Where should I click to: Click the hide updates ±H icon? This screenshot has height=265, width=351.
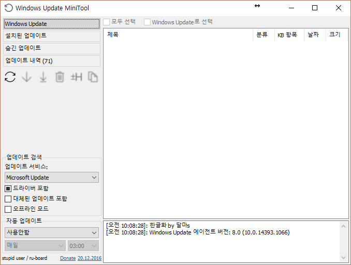click(76, 77)
